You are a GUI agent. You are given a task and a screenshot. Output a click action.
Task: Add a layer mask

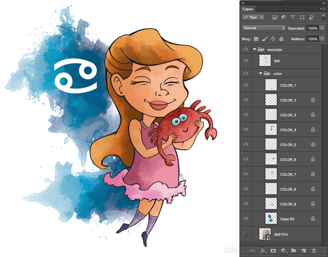(x=273, y=250)
